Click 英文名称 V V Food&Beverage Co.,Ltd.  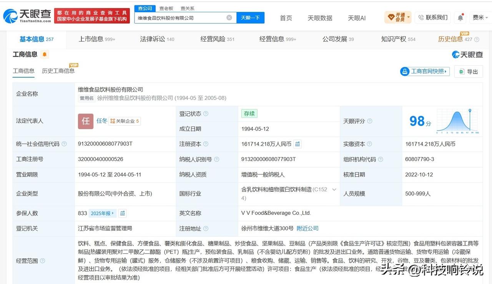tap(276, 213)
